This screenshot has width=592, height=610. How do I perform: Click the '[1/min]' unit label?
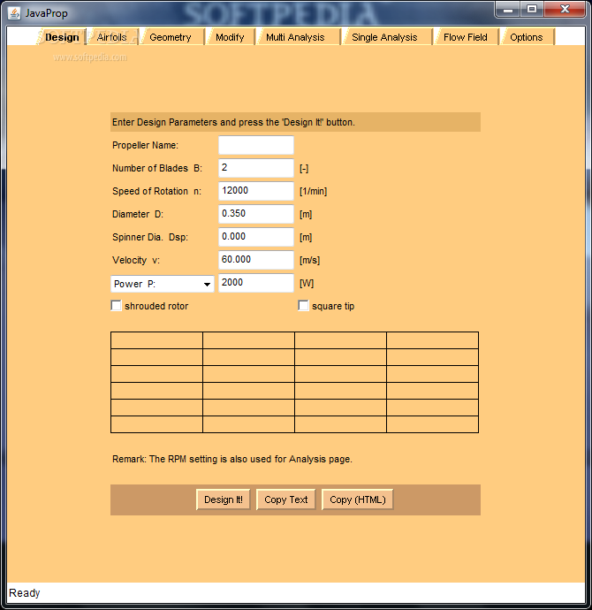tap(314, 192)
